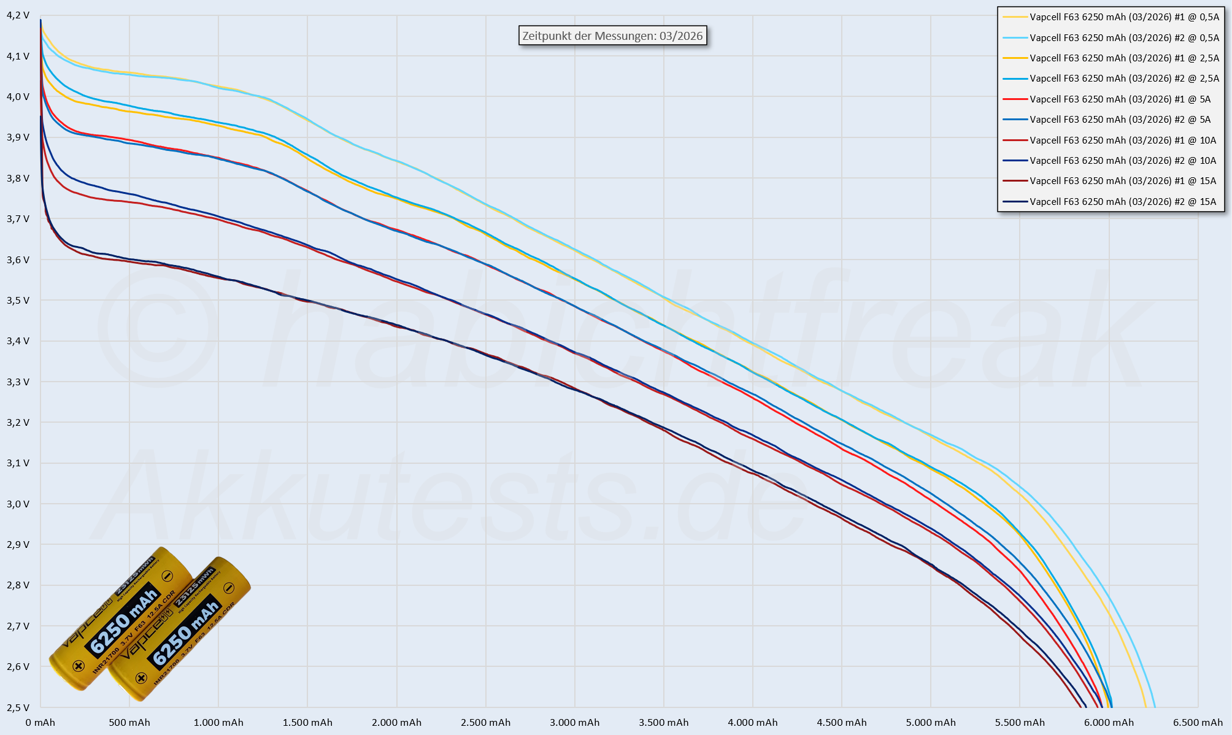
Task: Click the 6.500 mAh axis label
Action: click(x=1198, y=723)
